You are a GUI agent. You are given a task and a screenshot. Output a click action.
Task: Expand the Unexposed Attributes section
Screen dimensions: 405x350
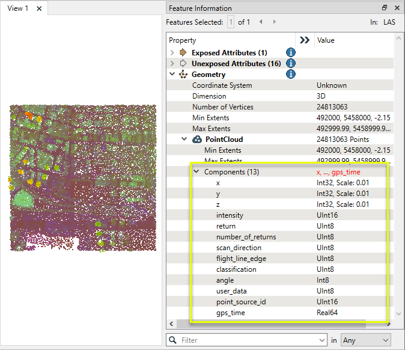pyautogui.click(x=172, y=64)
